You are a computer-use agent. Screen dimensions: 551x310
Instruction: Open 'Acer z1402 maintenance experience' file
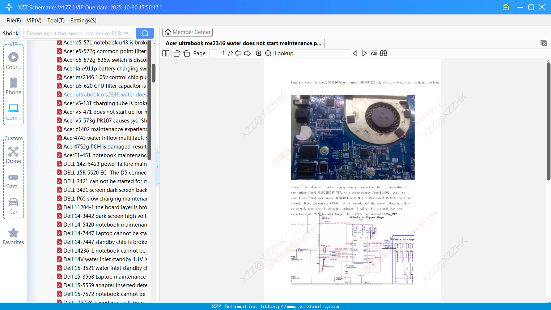tap(102, 129)
